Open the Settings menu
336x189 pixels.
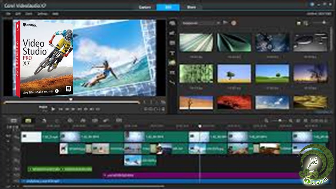[42, 14]
